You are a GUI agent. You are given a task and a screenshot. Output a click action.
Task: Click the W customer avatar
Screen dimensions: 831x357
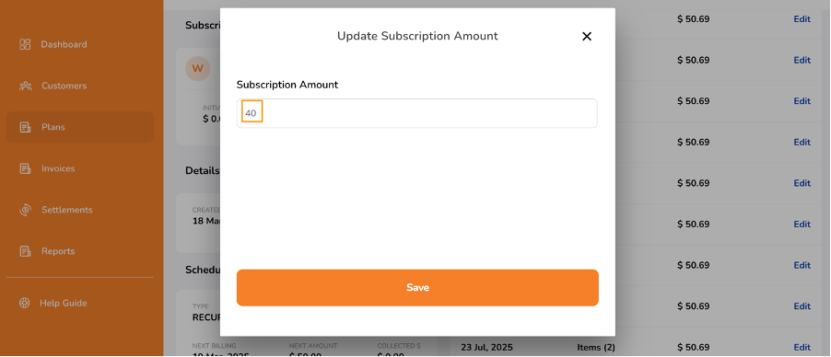pos(198,68)
